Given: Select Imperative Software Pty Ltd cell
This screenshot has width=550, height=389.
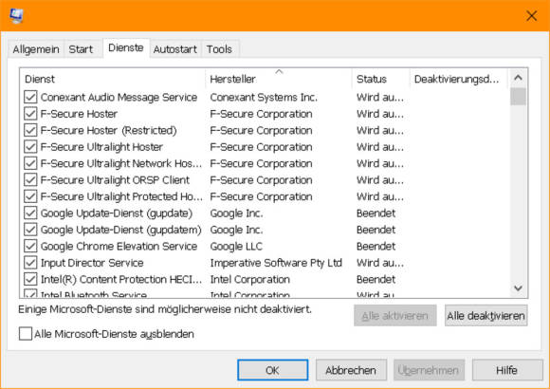Looking at the screenshot, I should (276, 263).
